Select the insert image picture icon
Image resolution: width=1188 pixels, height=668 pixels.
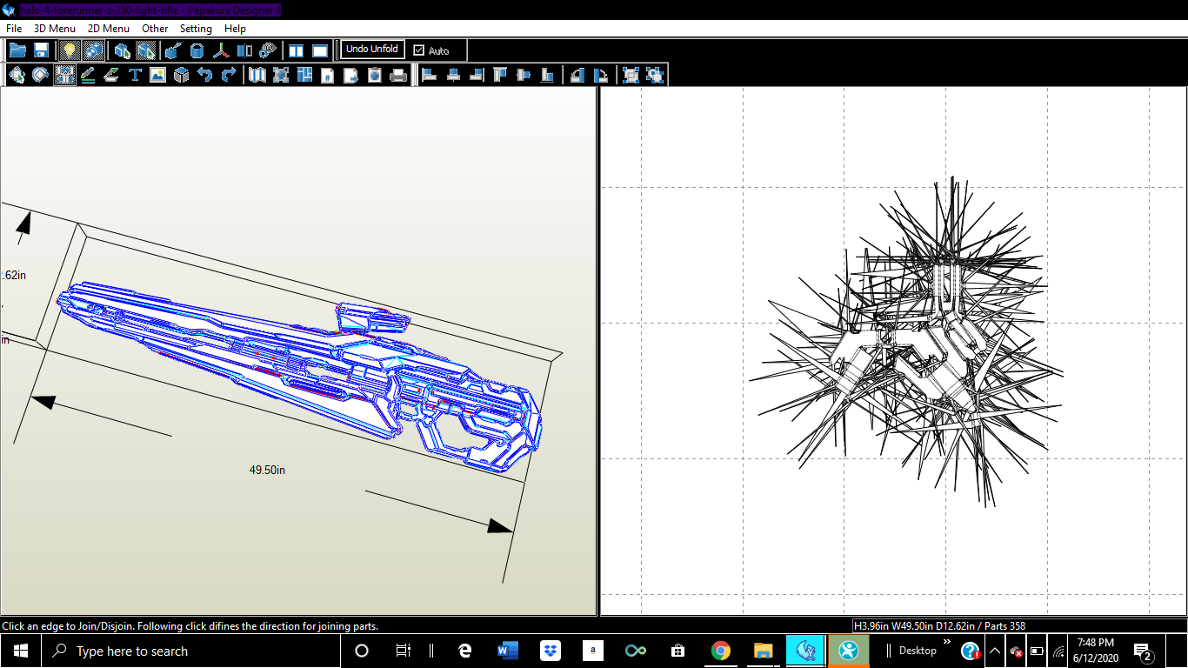157,75
